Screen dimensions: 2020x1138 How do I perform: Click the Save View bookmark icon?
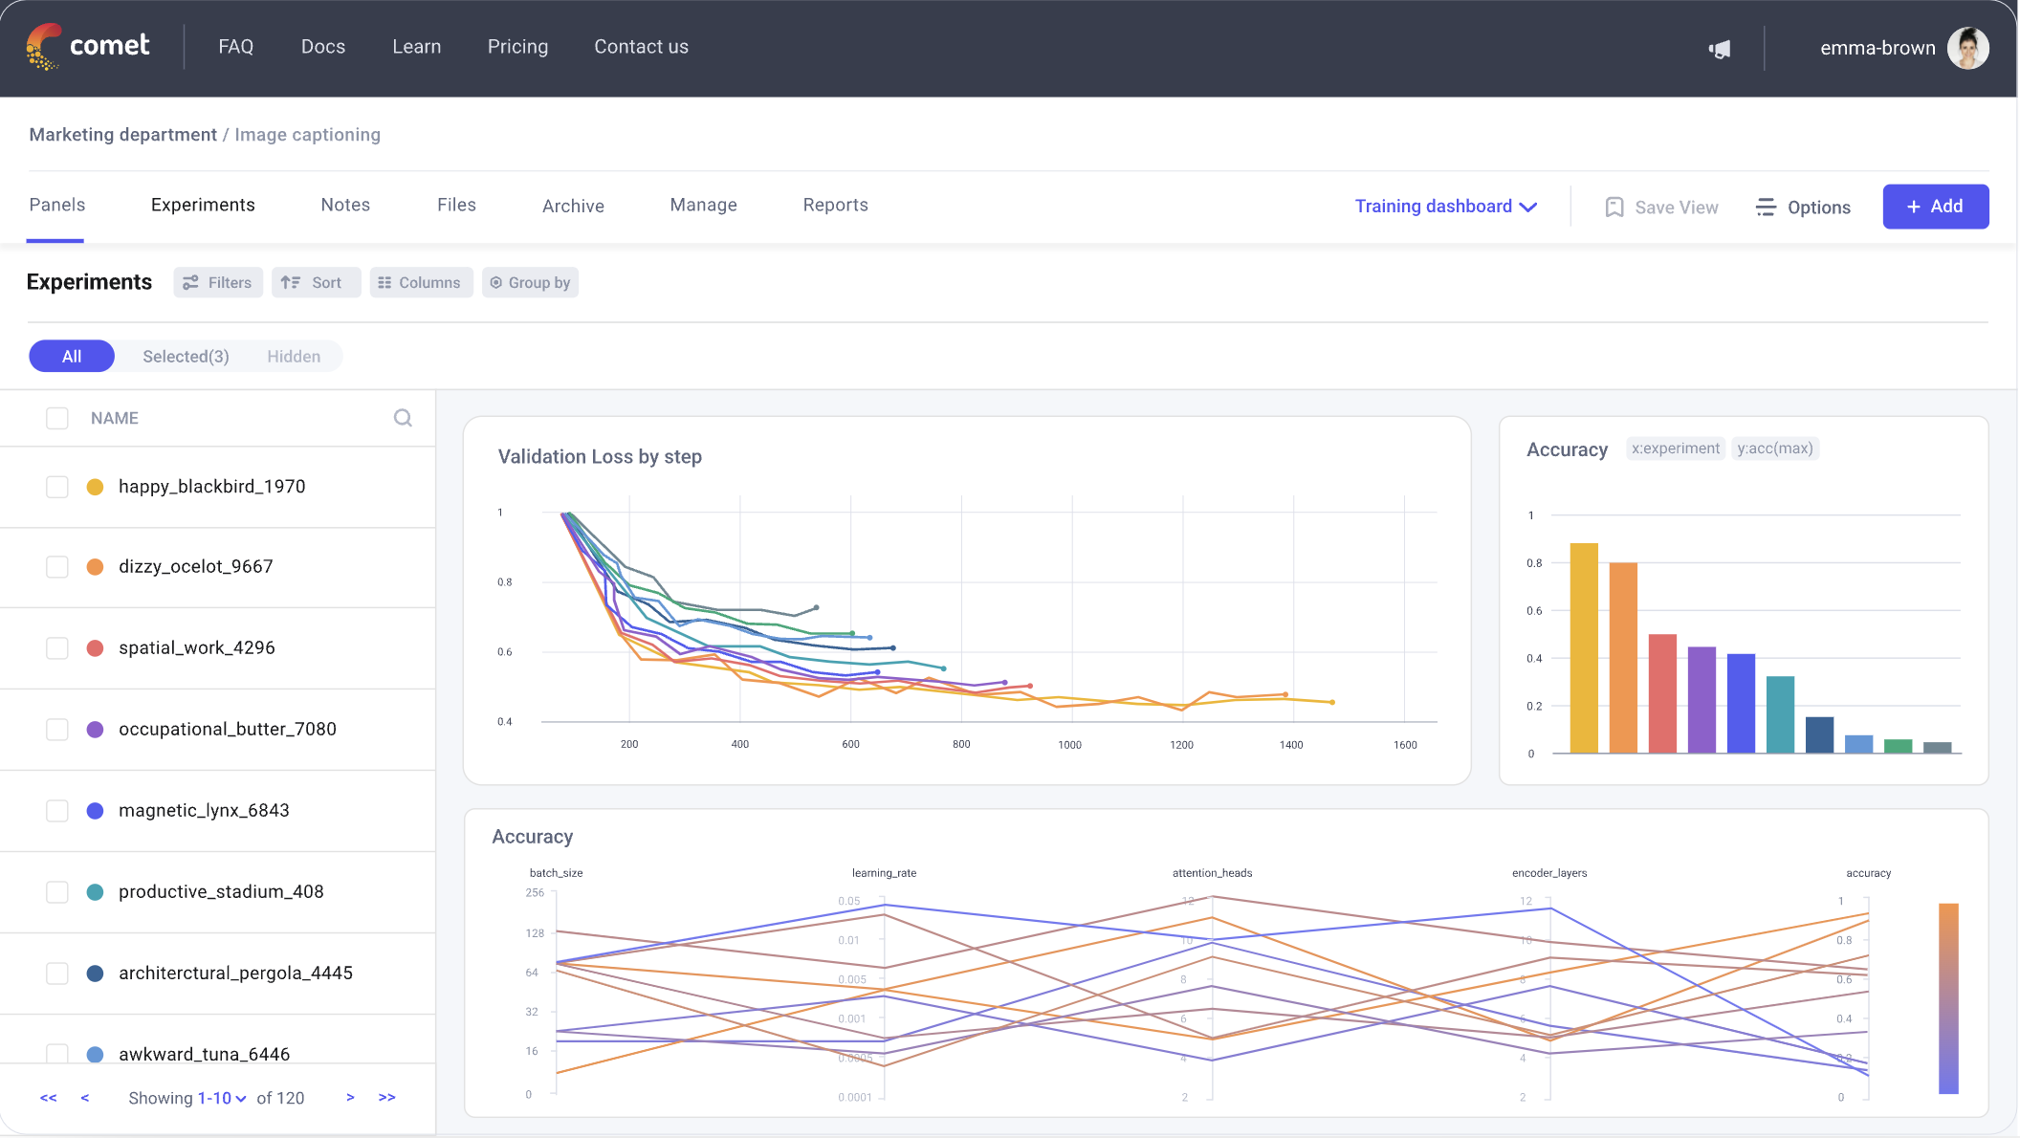[x=1614, y=207]
